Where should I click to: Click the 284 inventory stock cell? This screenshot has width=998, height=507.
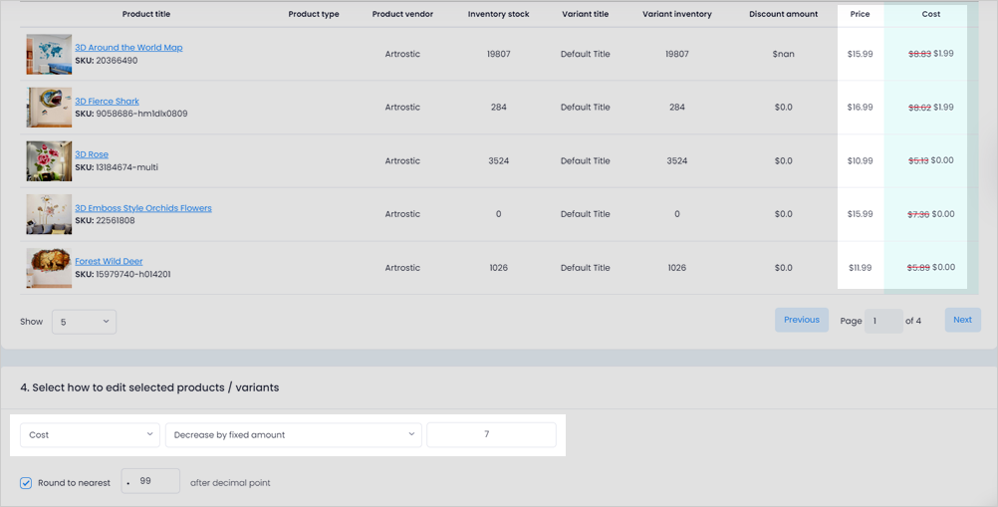[498, 108]
